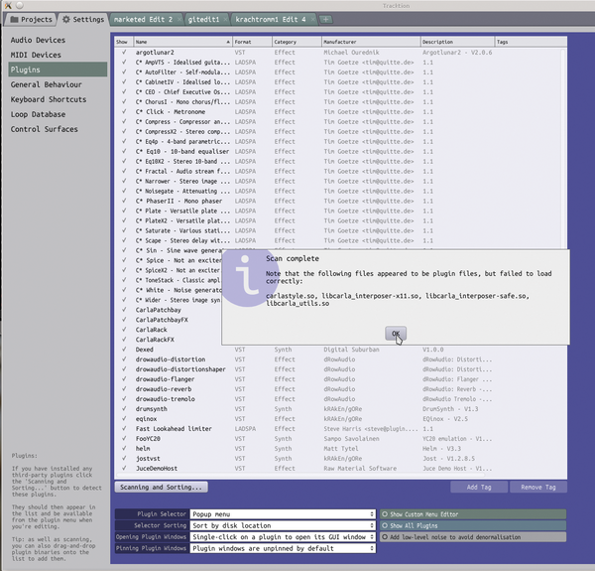Select the drowaudio-tremolo row
The image size is (595, 571).
338,399
